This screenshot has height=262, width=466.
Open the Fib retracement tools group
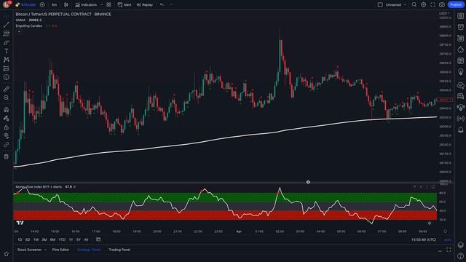7,33
